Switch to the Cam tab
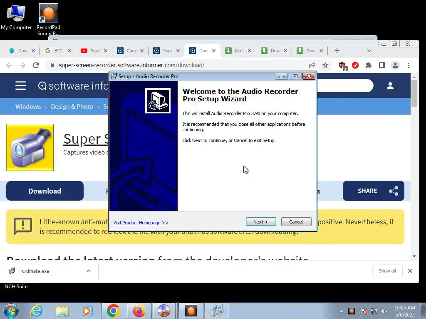 click(128, 51)
